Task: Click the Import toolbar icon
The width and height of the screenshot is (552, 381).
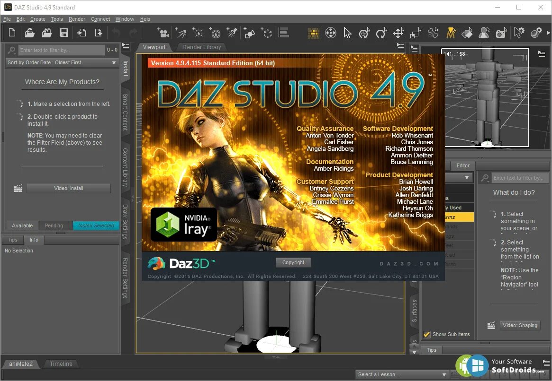Action: [81, 33]
